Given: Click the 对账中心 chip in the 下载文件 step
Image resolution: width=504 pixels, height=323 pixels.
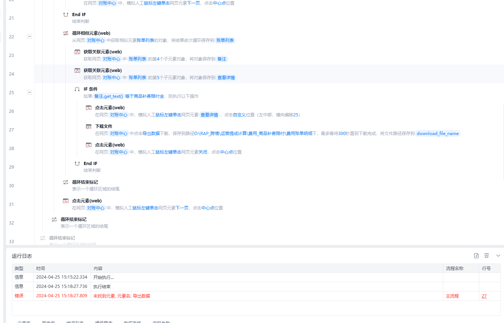Looking at the screenshot, I should point(119,134).
